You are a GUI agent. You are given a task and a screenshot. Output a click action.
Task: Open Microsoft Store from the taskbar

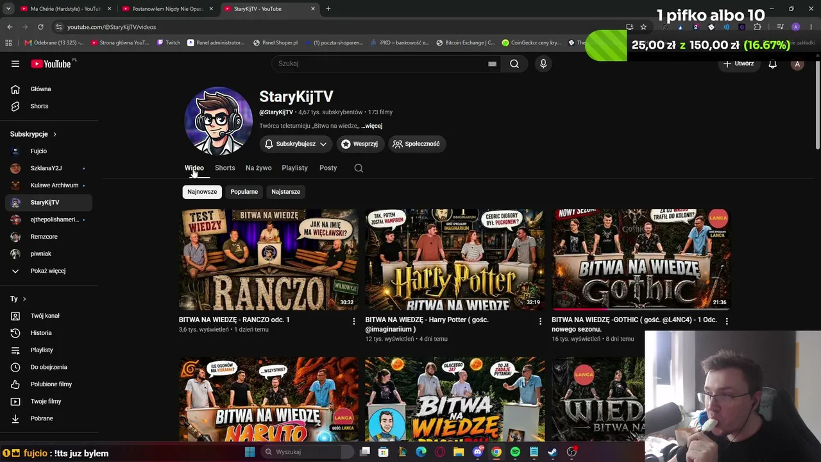[384, 452]
